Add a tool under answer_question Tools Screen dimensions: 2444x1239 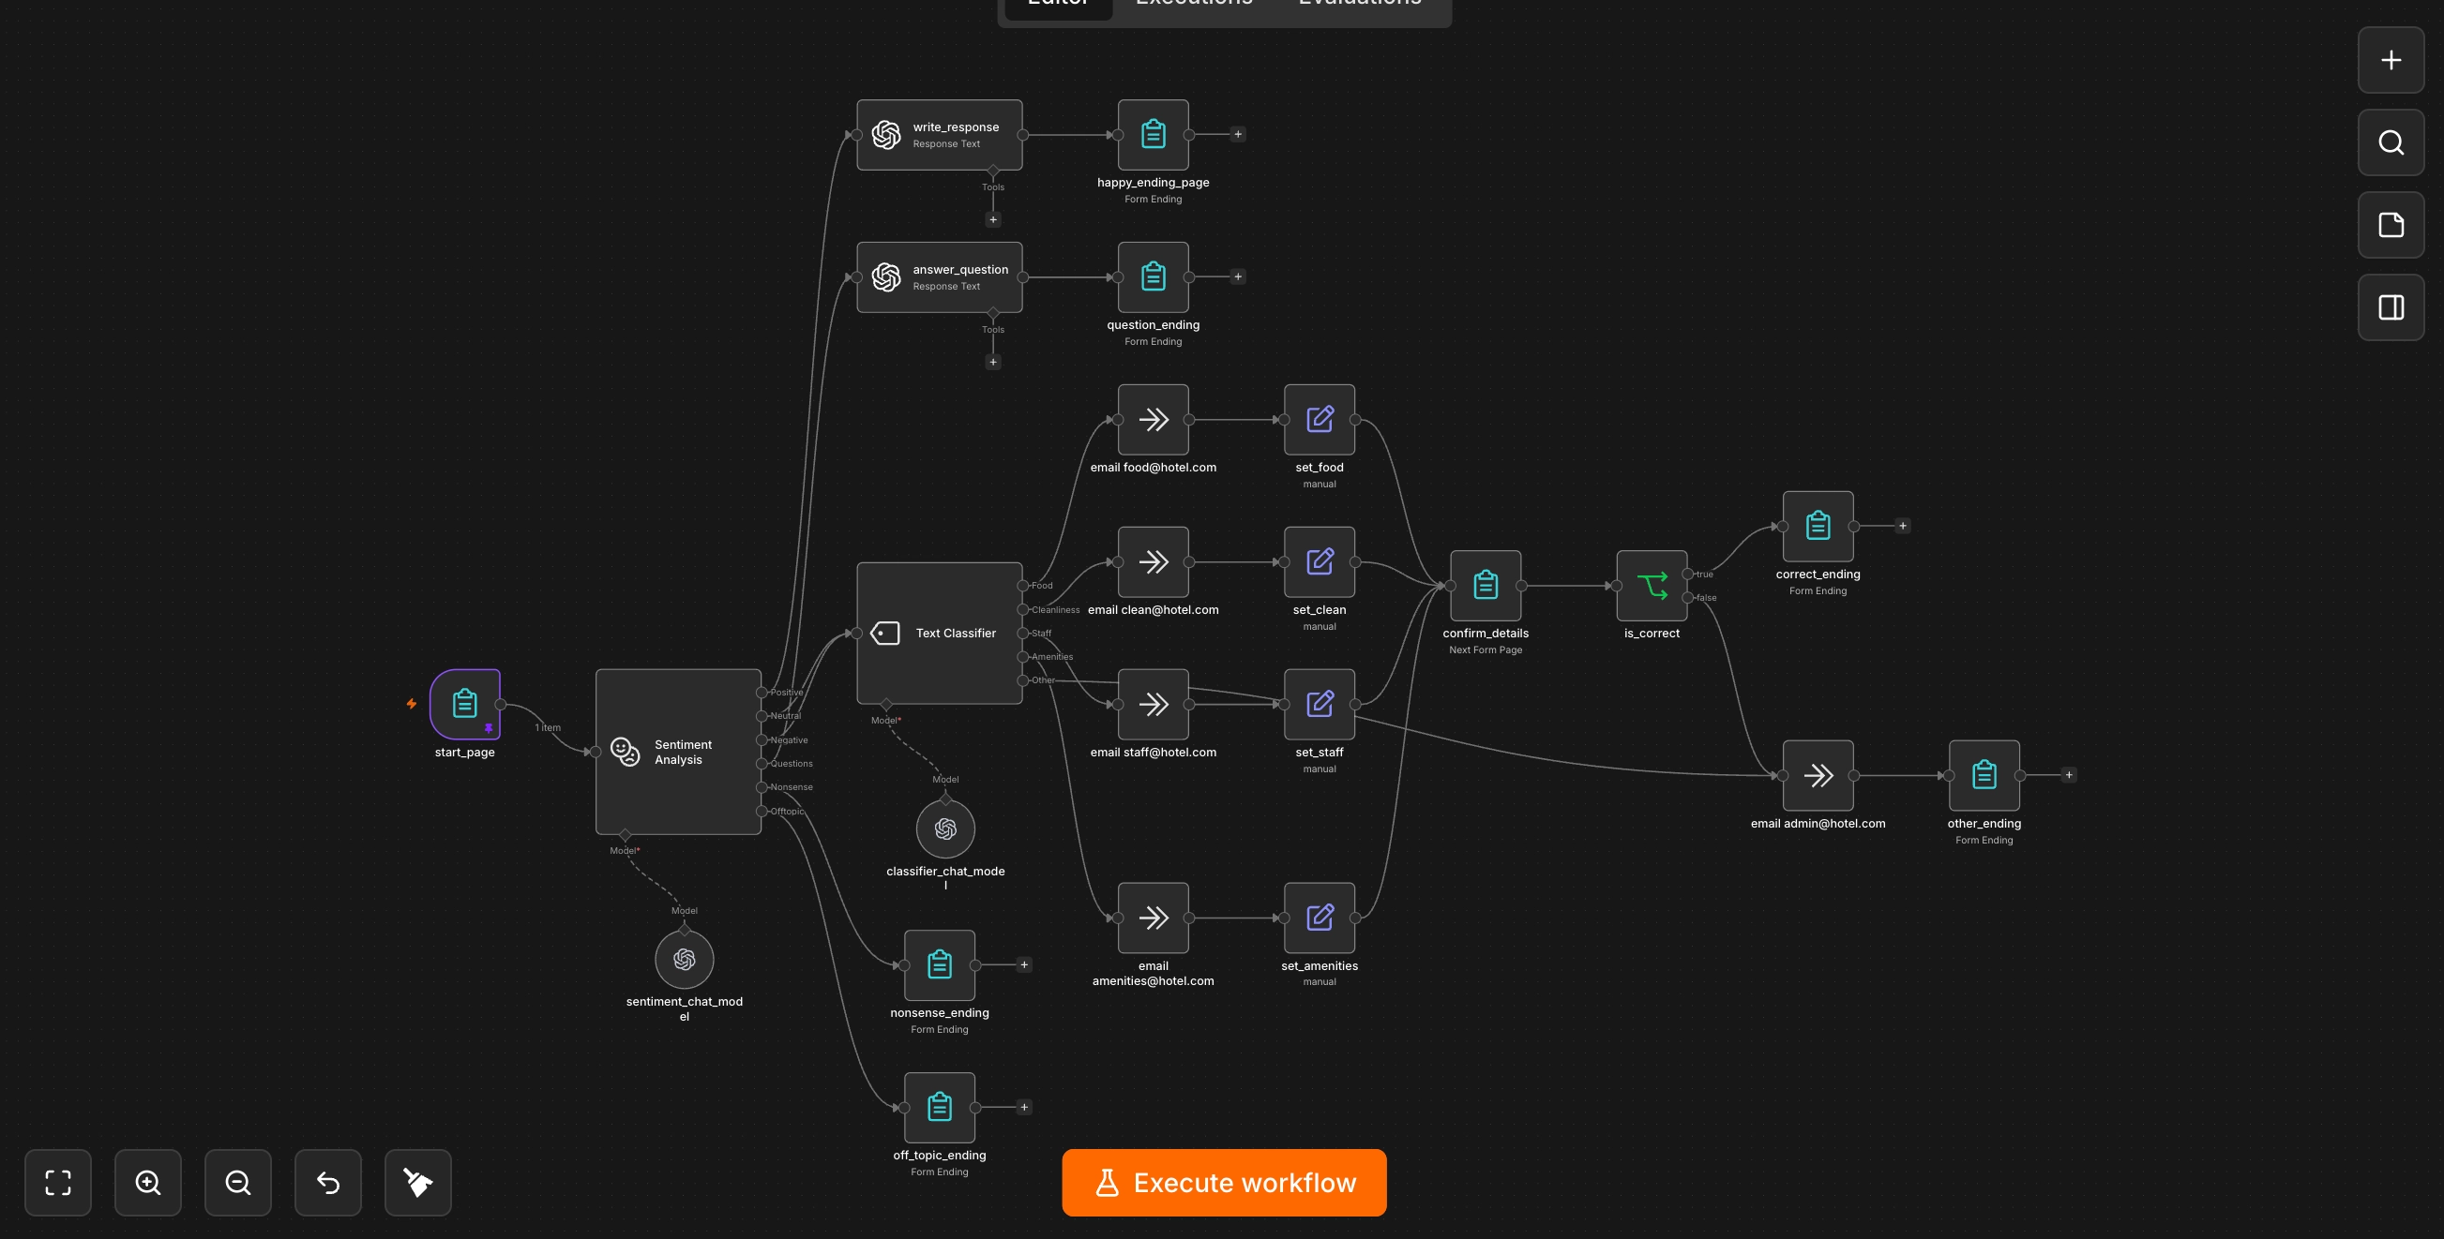[x=993, y=362]
